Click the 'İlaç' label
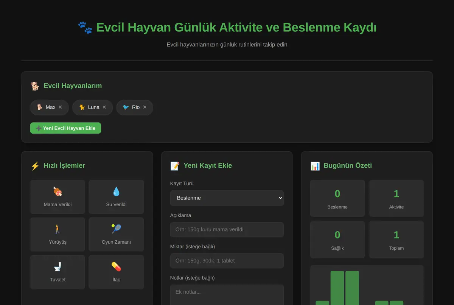Image resolution: width=454 pixels, height=305 pixels. [x=116, y=279]
